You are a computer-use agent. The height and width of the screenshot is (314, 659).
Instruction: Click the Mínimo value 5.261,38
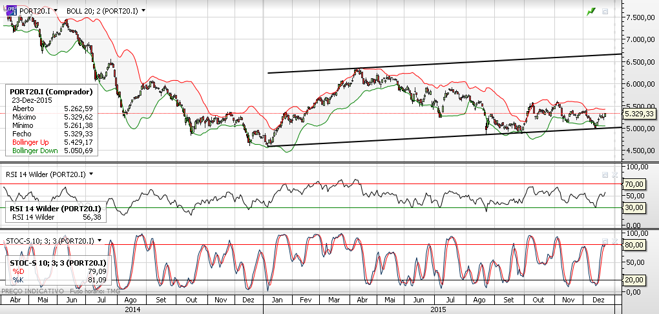pyautogui.click(x=78, y=125)
